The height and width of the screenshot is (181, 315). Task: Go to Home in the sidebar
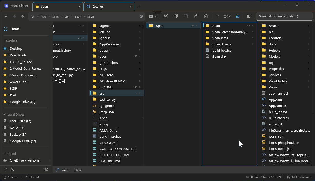tap(15, 29)
